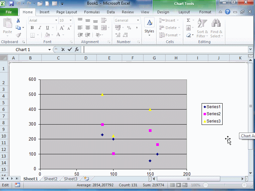Switch to Page Layout view in status bar

[x=178, y=185]
